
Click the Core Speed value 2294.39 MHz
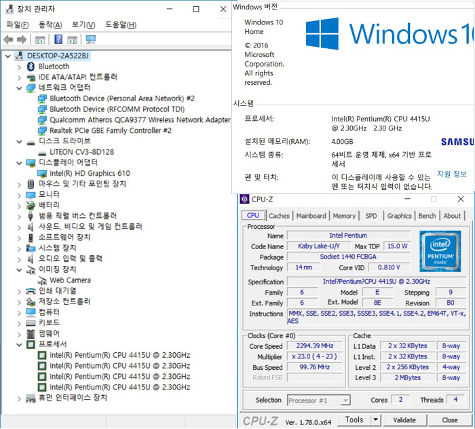click(315, 346)
